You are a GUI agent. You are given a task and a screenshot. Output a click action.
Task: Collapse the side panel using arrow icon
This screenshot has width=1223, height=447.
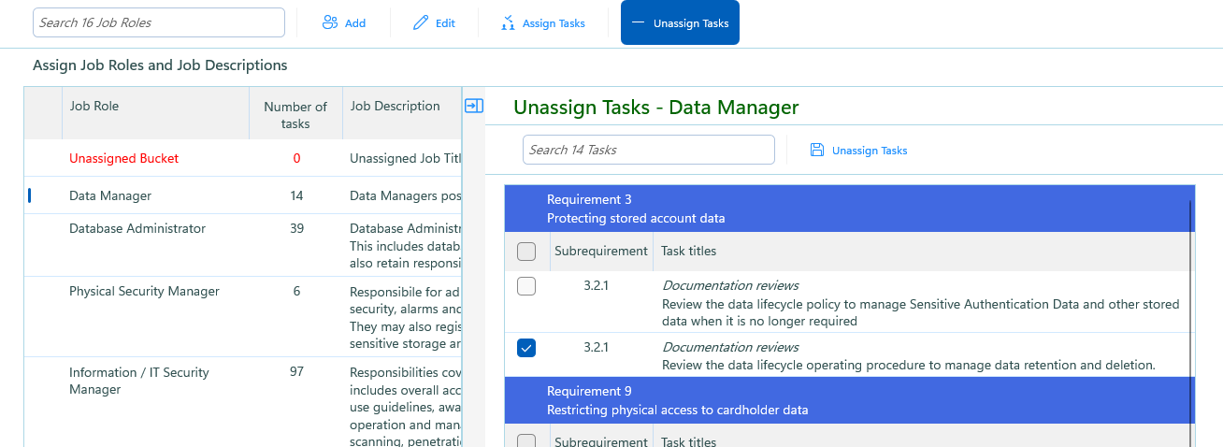click(474, 106)
